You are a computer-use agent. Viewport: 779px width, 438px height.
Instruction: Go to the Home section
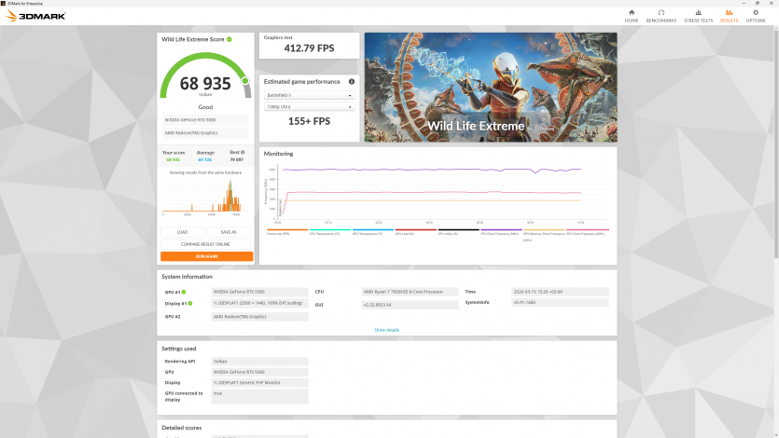(x=632, y=15)
